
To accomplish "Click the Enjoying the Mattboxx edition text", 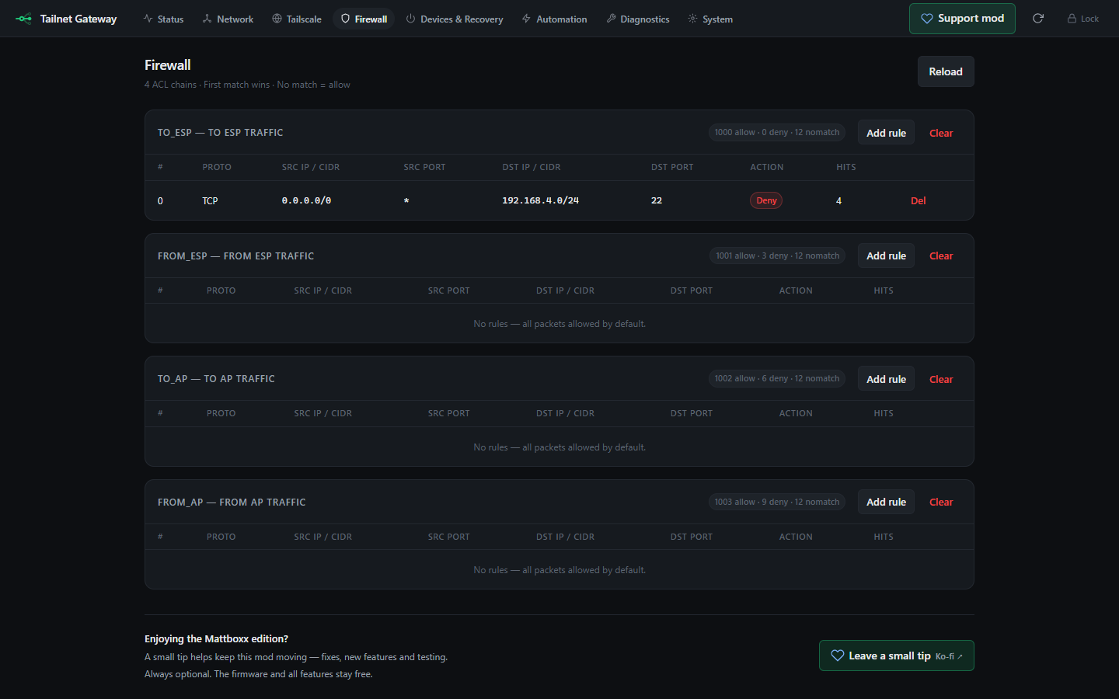I will (216, 639).
